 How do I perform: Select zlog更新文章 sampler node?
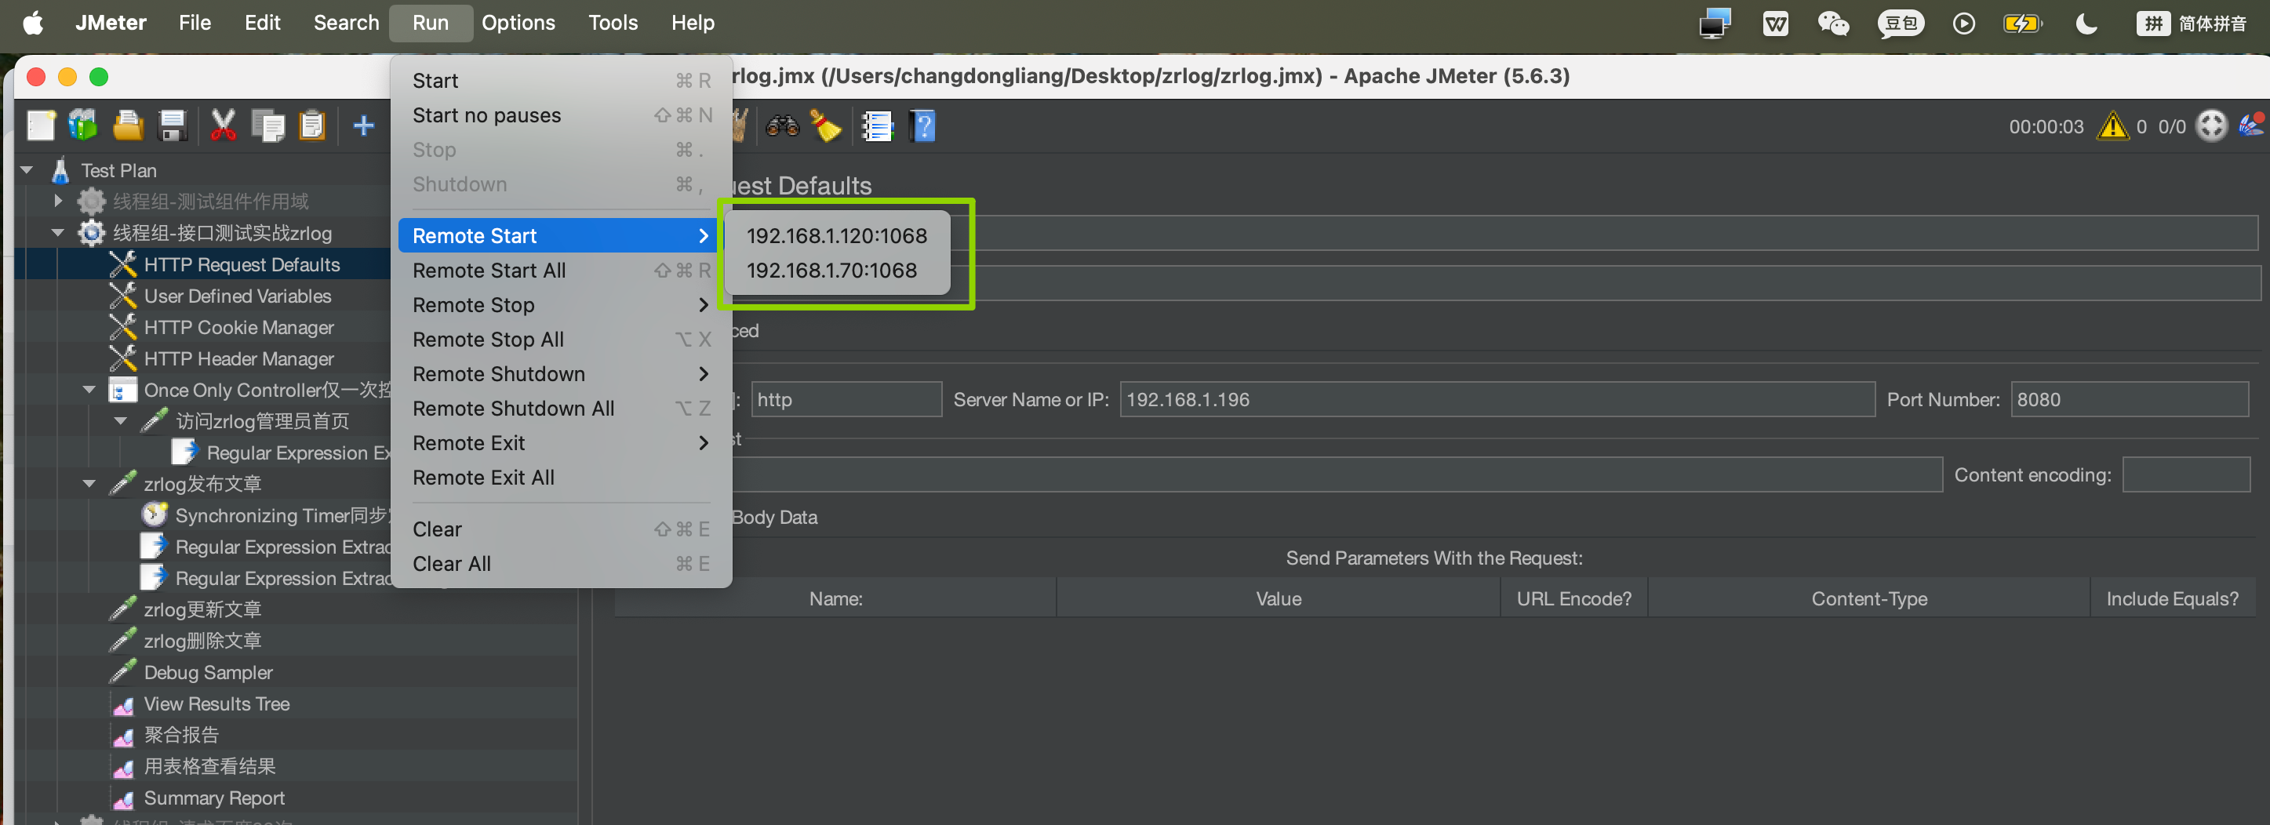pyautogui.click(x=202, y=610)
